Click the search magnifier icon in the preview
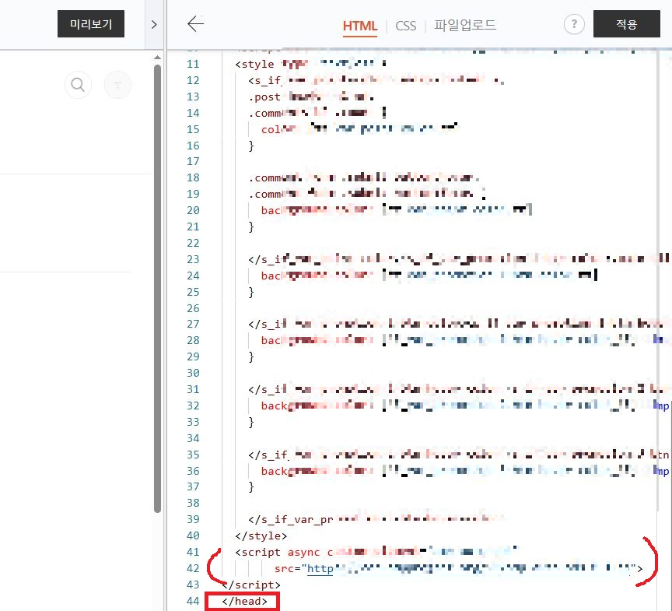This screenshot has width=672, height=611. click(x=78, y=85)
